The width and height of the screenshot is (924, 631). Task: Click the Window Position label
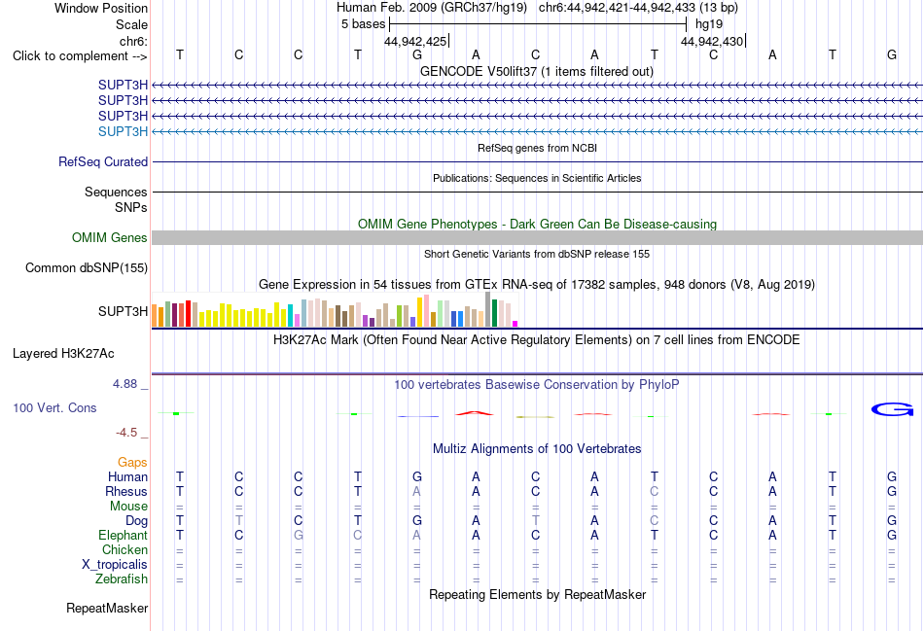coord(101,8)
